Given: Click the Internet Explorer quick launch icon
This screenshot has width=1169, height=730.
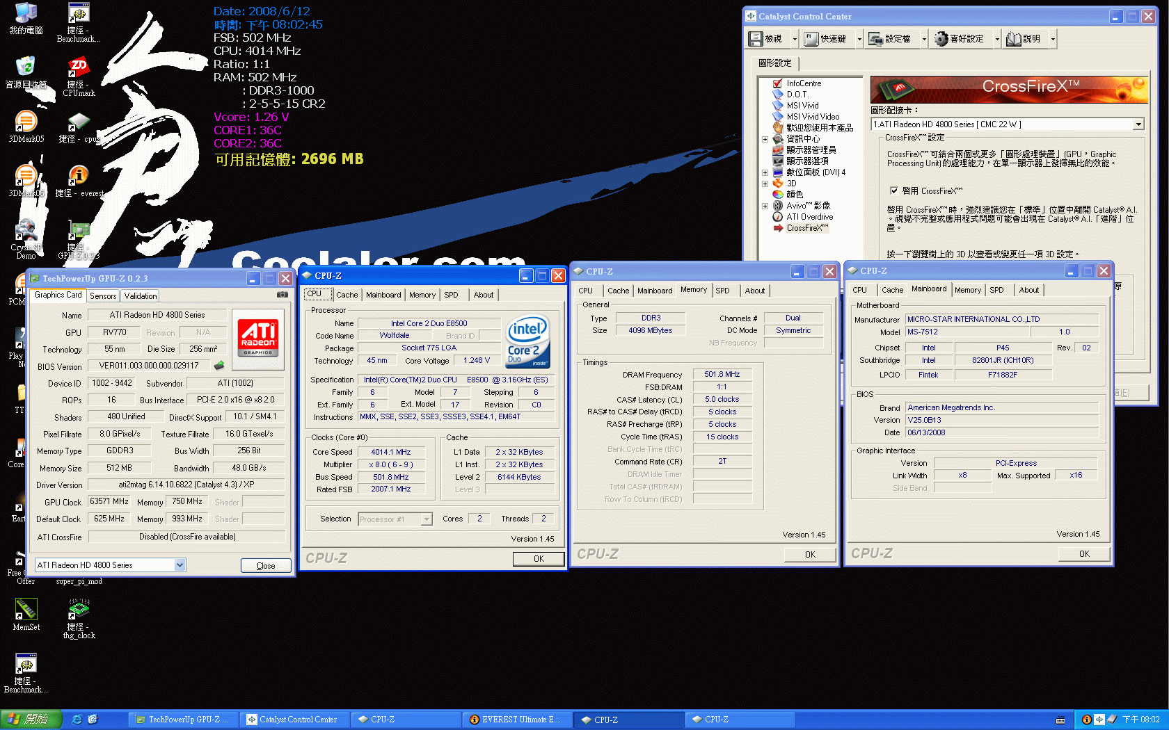Looking at the screenshot, I should 77,720.
